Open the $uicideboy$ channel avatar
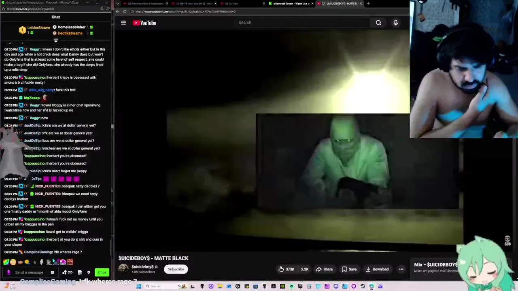Viewport: 518px width, 291px height. [123, 269]
